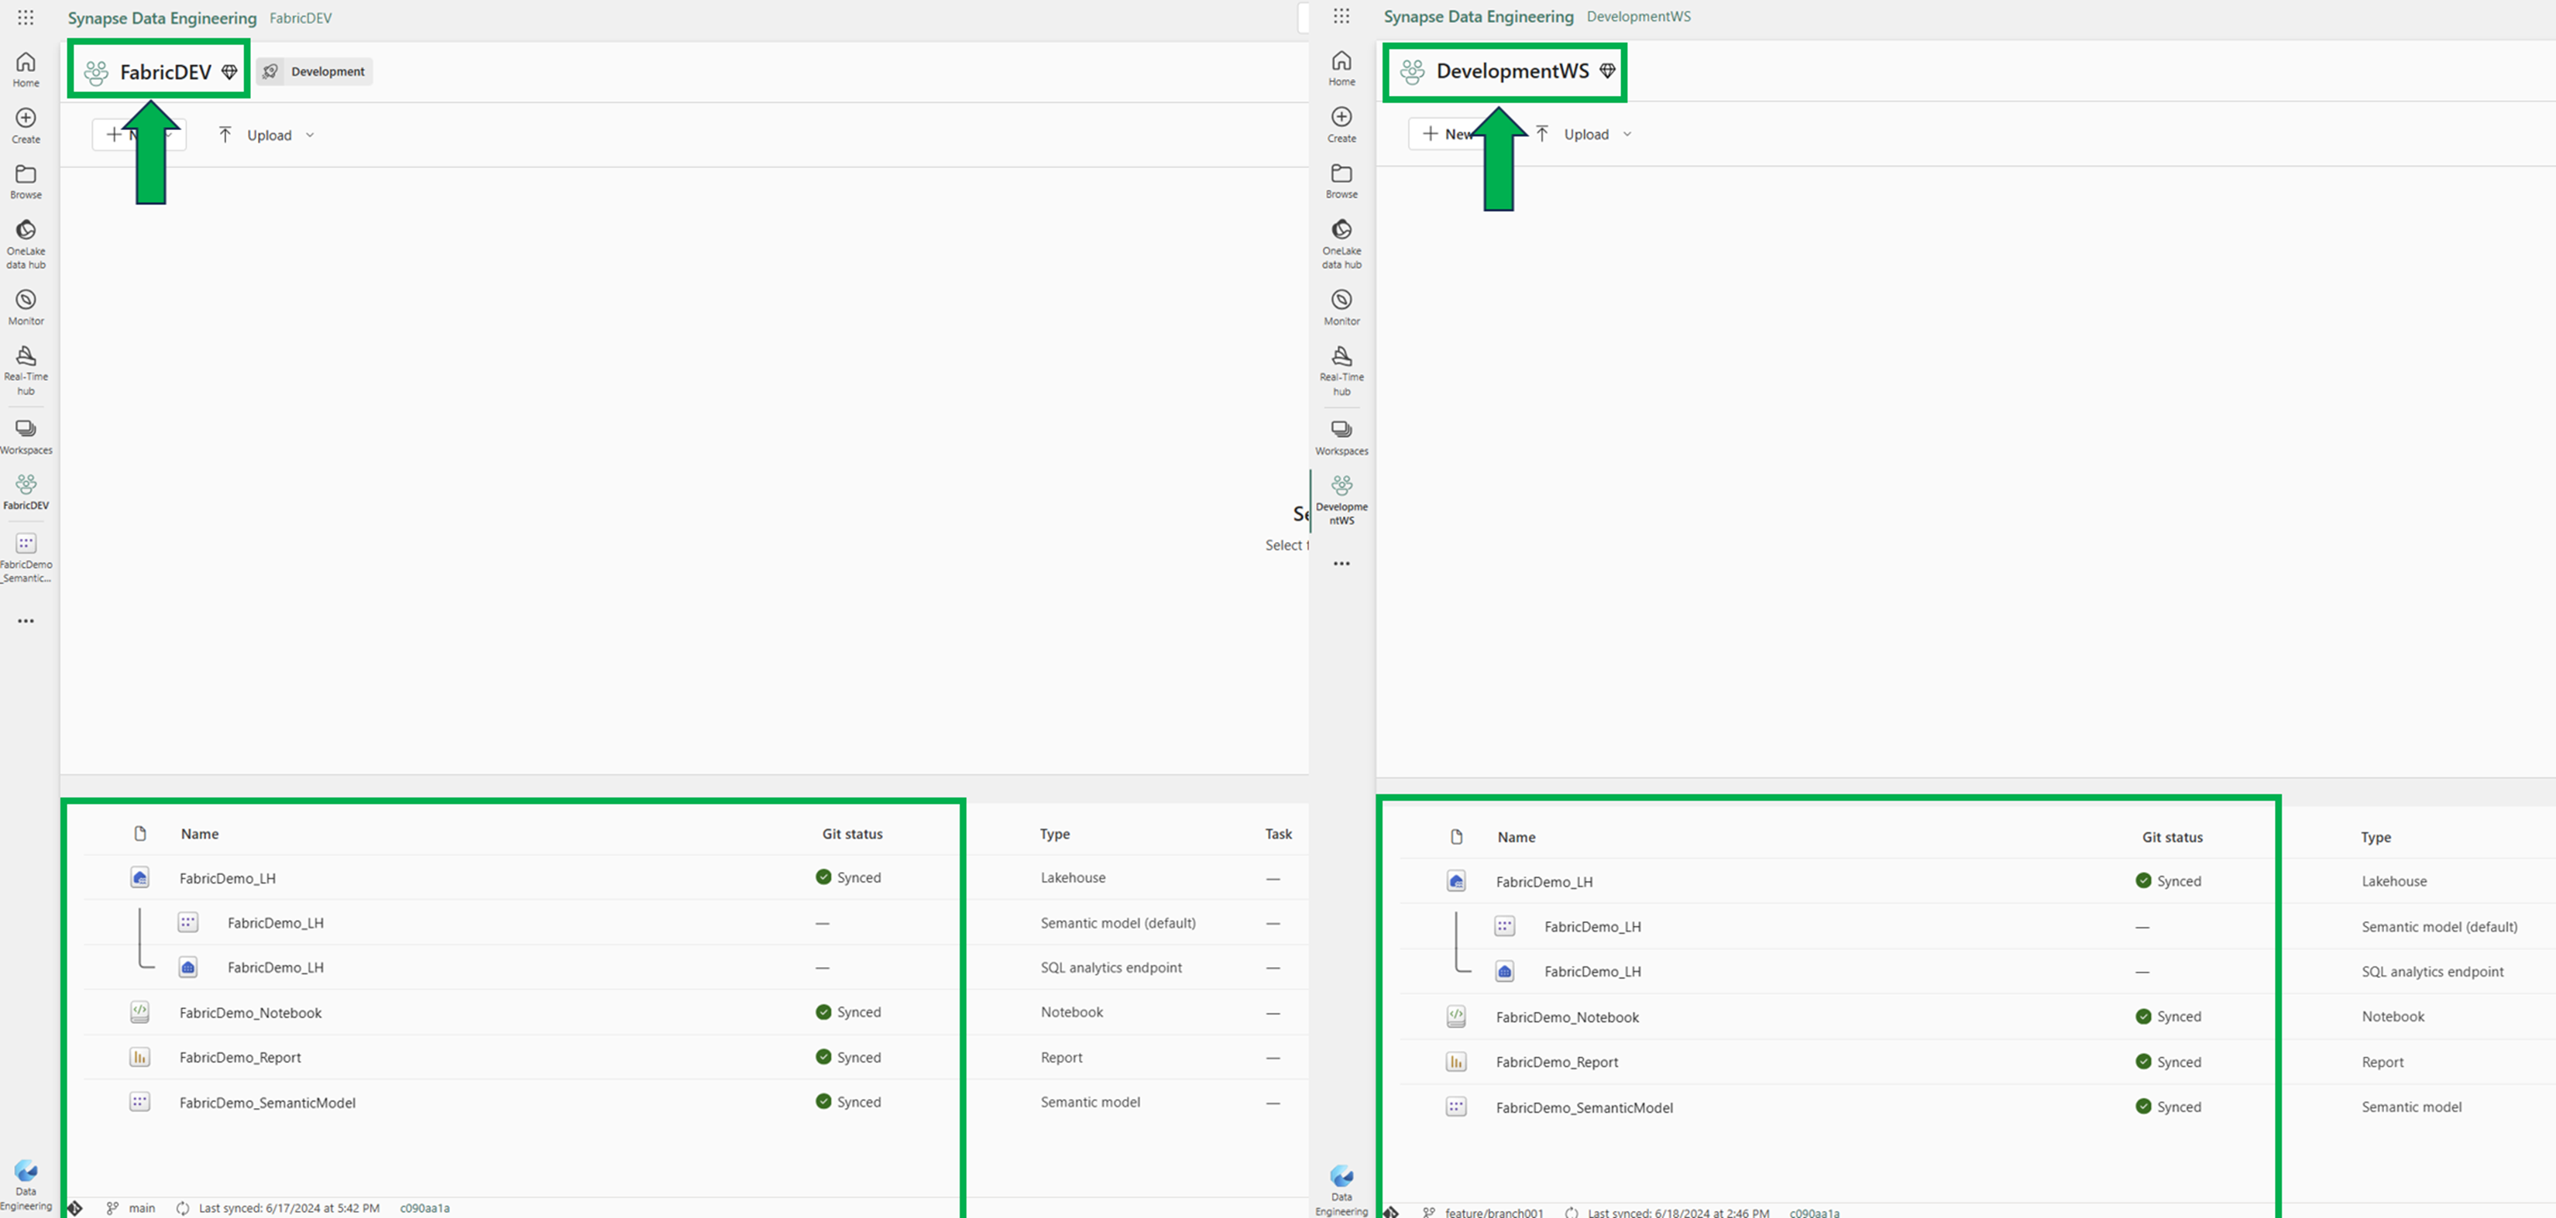This screenshot has width=2556, height=1218.
Task: Click commit c090aa1a in FabricDEV status bar
Action: pyautogui.click(x=424, y=1208)
